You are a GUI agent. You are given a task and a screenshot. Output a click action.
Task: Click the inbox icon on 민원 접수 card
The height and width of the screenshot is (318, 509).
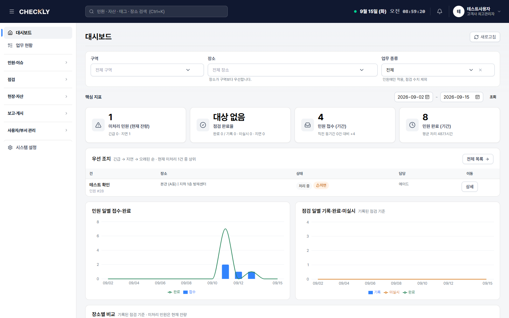click(x=308, y=125)
